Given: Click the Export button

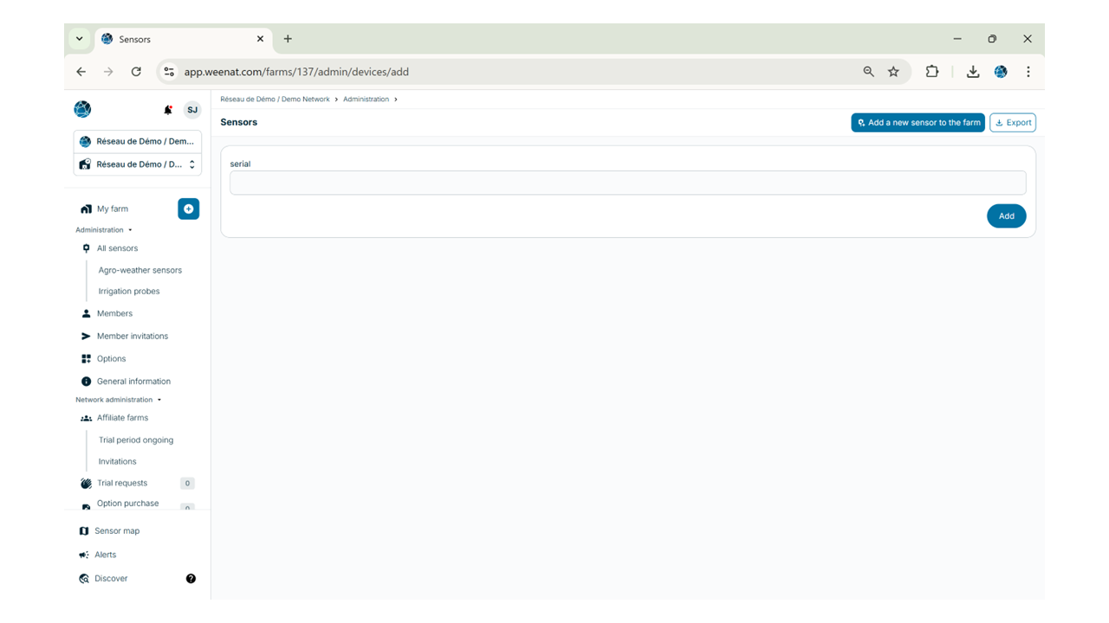Looking at the screenshot, I should click(1013, 123).
